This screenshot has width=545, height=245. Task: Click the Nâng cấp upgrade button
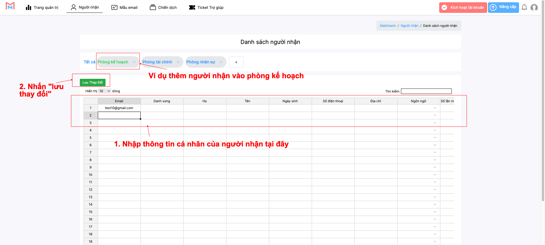(x=503, y=7)
